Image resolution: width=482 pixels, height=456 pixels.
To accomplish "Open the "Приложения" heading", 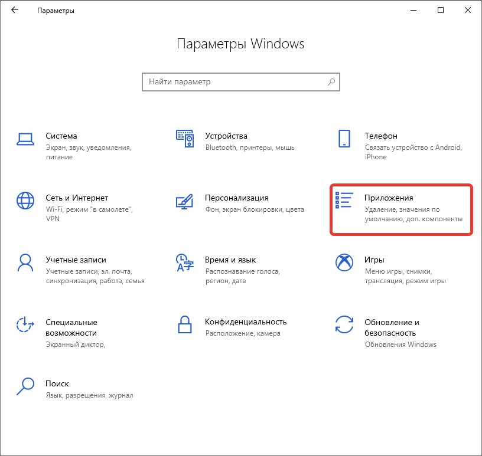I will 389,198.
